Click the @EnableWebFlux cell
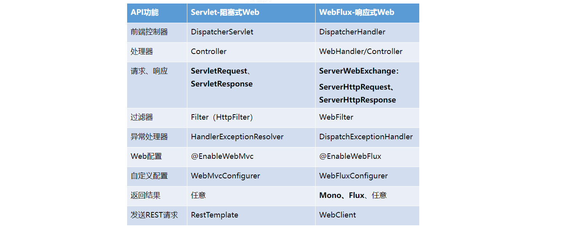Viewport: 580px width, 230px height. pos(367,157)
